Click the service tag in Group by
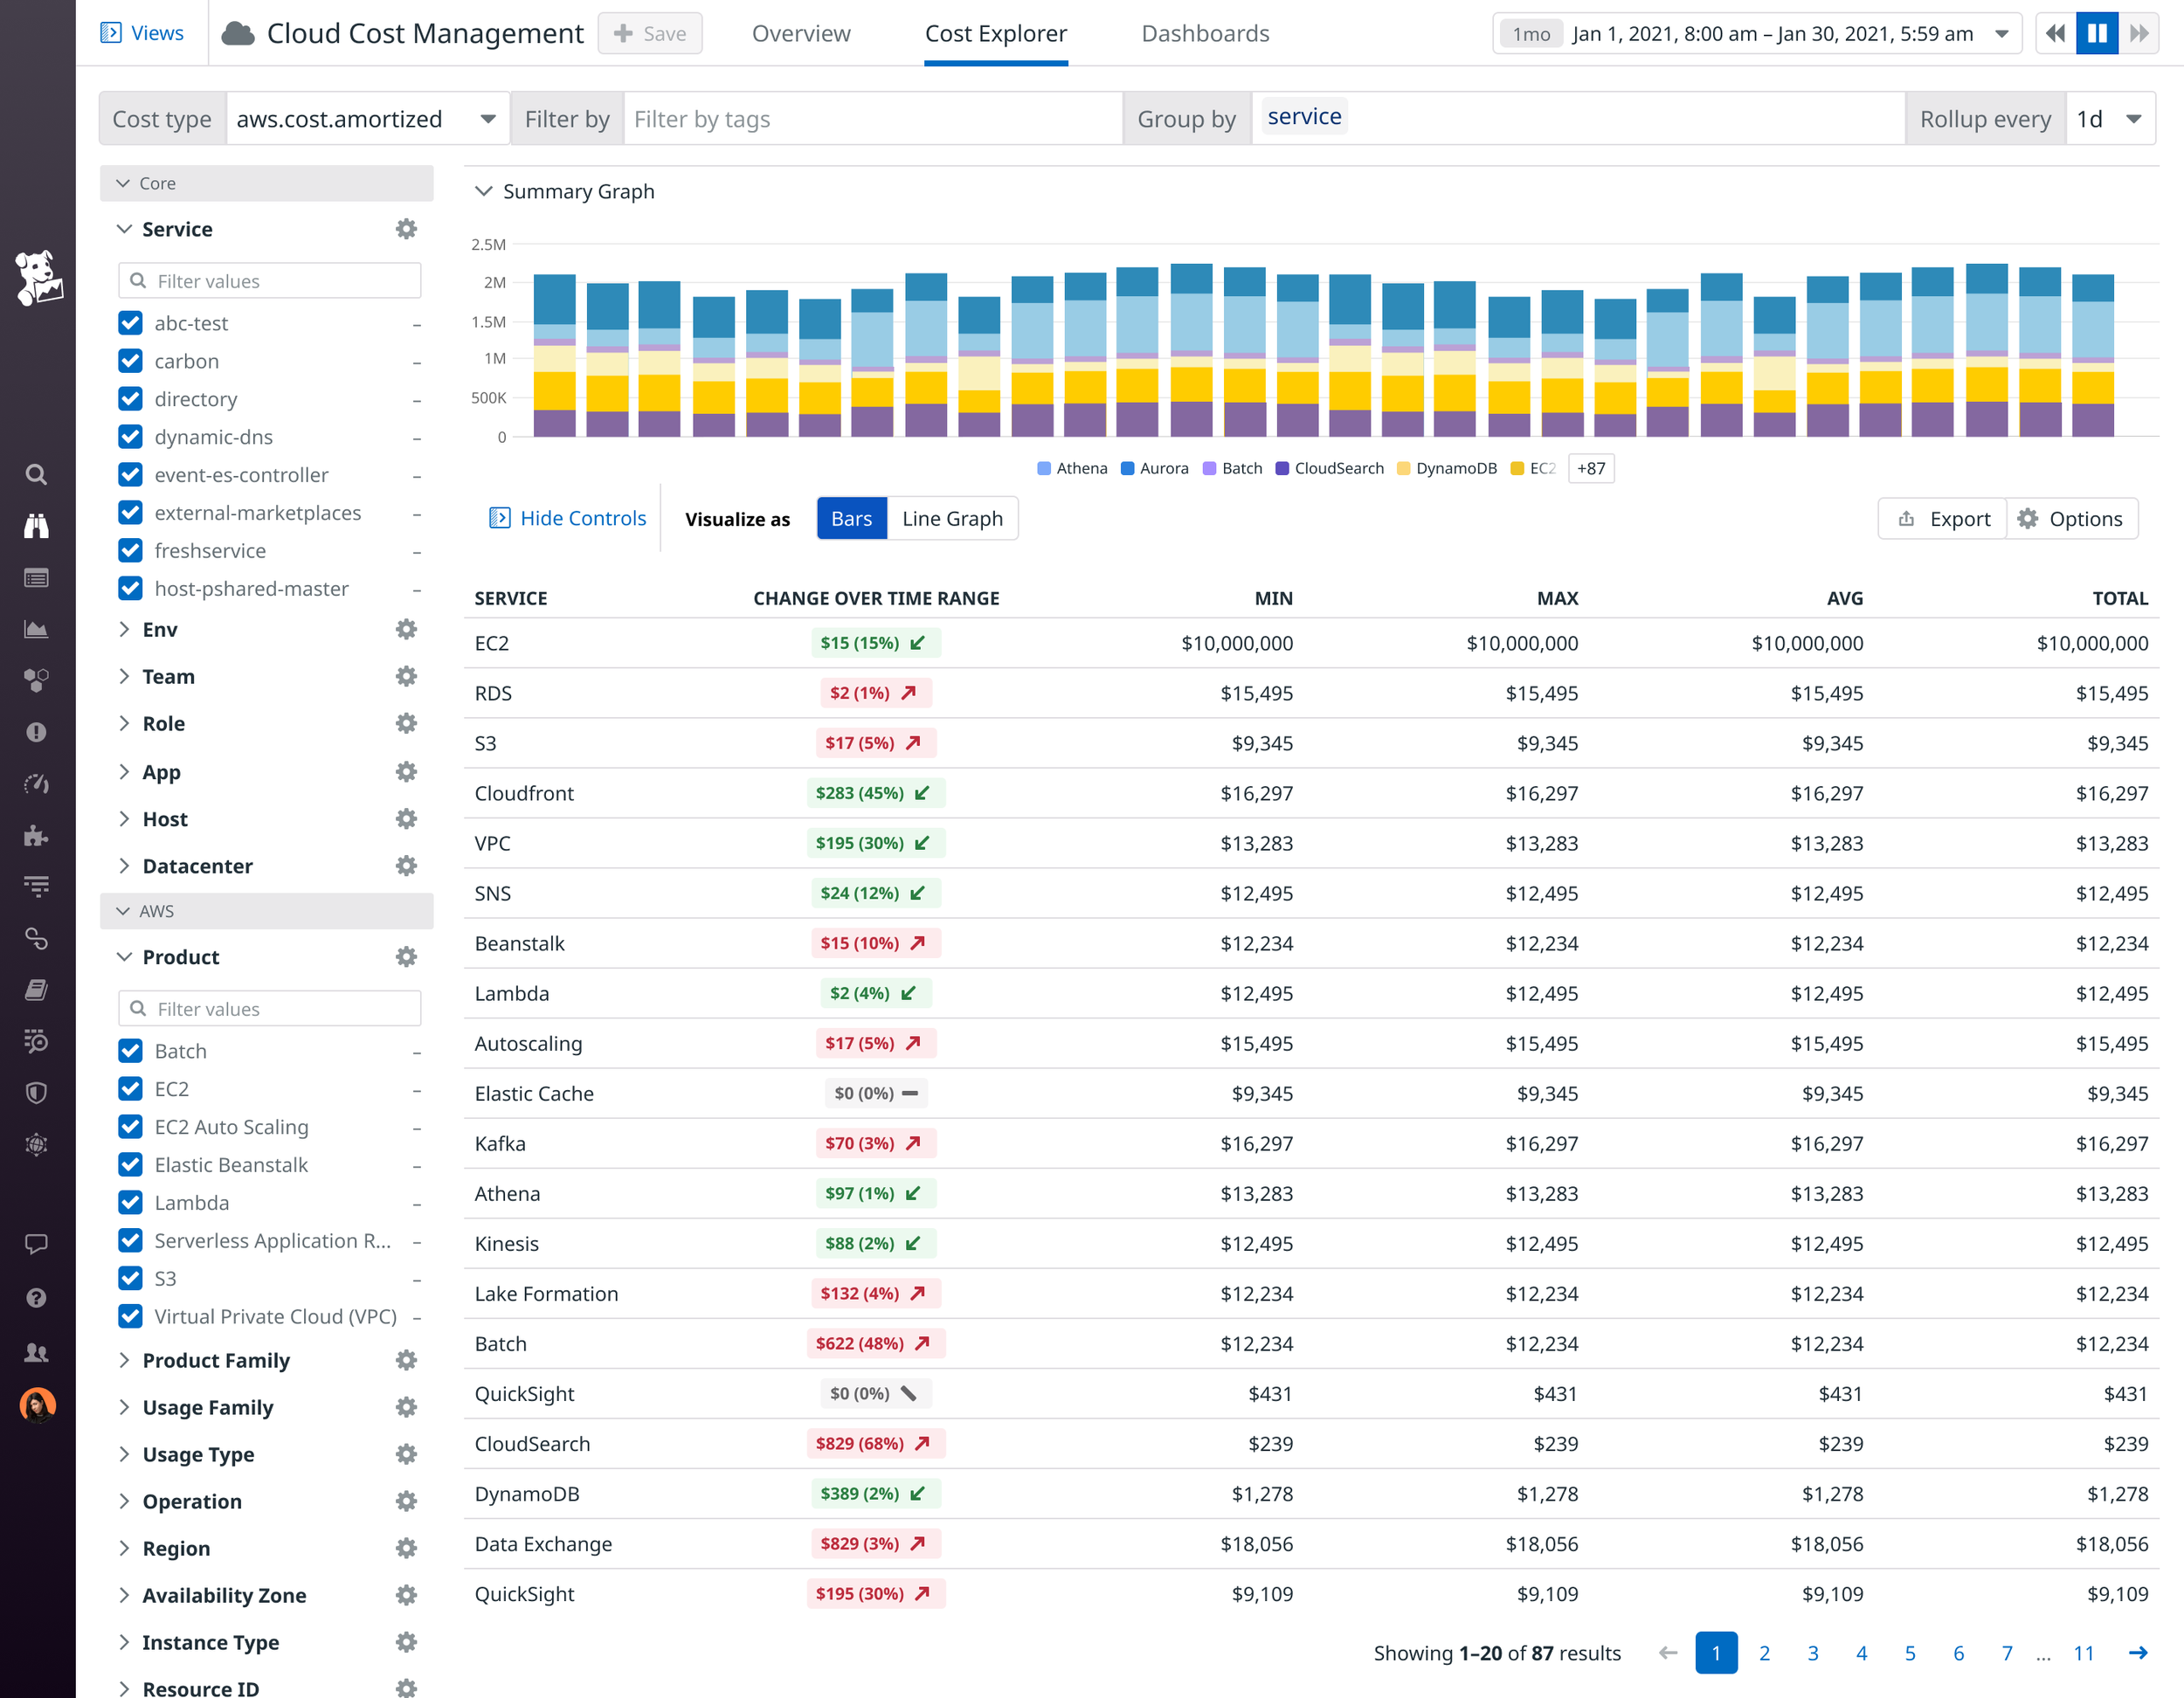Image resolution: width=2184 pixels, height=1698 pixels. point(1304,116)
